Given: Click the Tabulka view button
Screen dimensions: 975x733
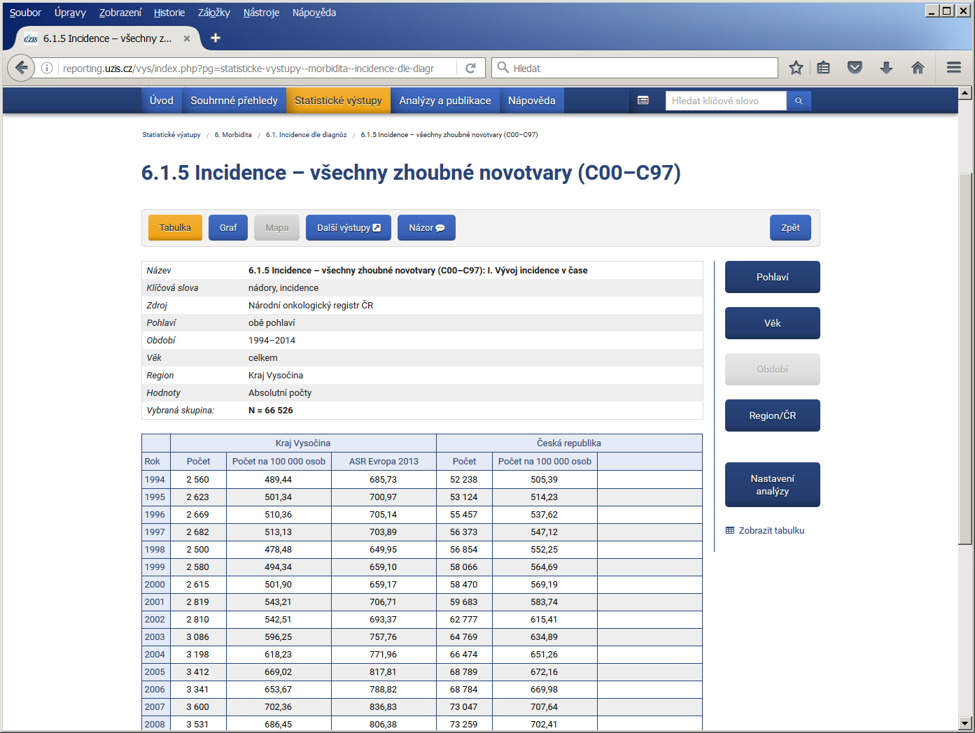Looking at the screenshot, I should [175, 228].
